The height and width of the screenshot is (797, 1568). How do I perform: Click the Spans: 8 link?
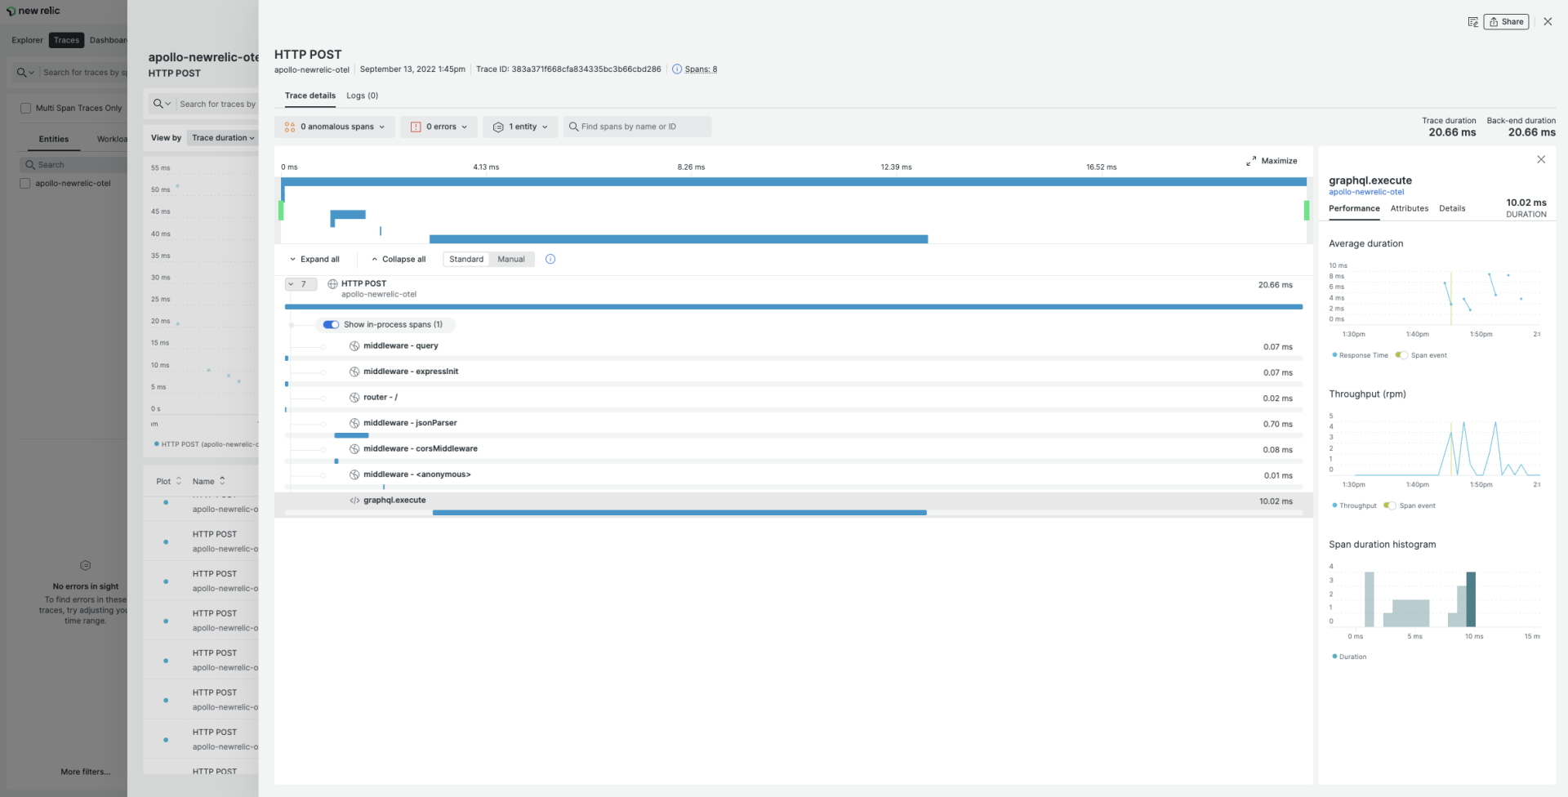[x=701, y=69]
